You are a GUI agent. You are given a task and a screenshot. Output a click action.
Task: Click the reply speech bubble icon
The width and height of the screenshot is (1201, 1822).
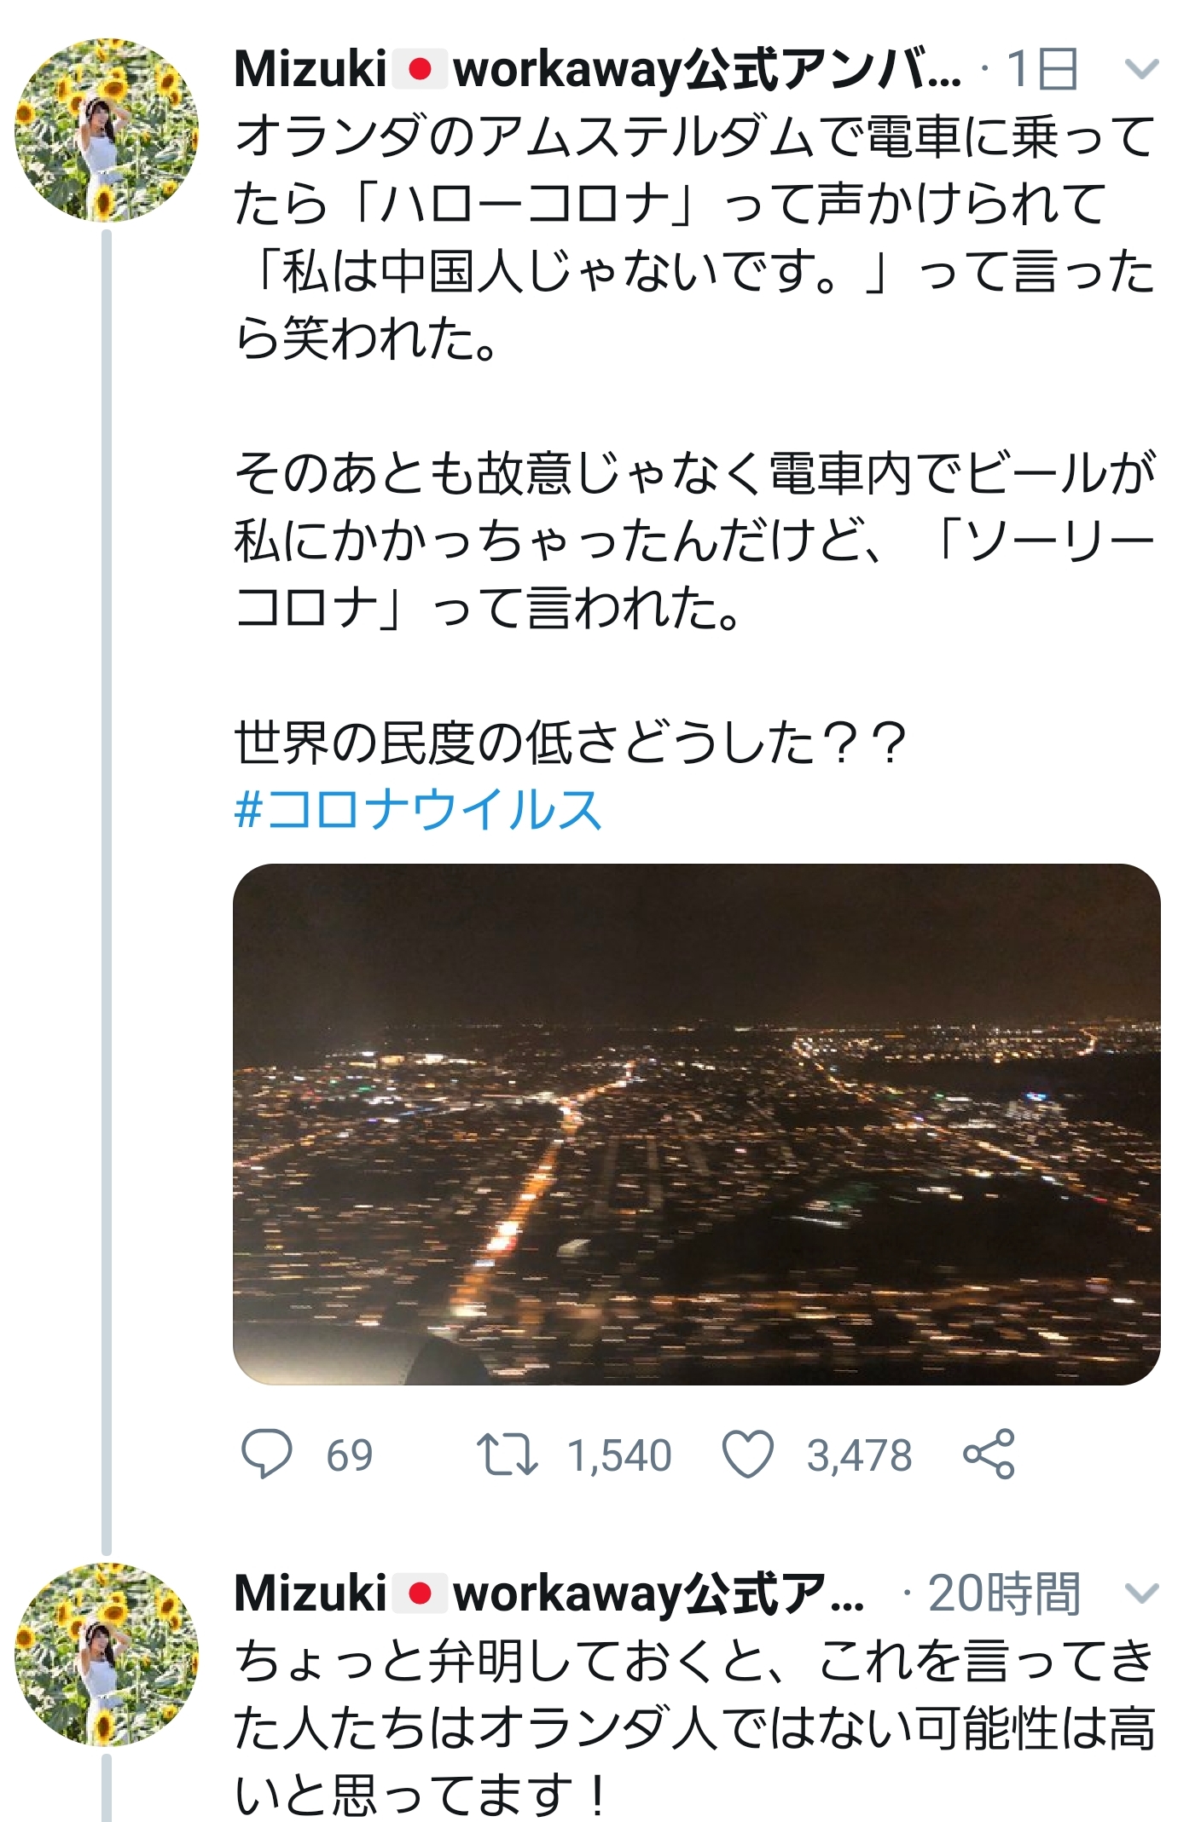(267, 1454)
